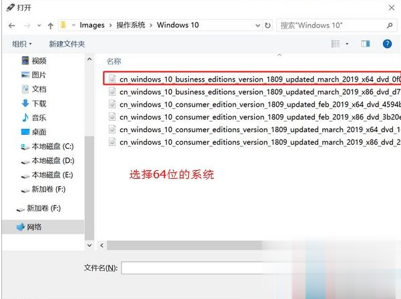Click the 视频 film icon

click(x=25, y=61)
